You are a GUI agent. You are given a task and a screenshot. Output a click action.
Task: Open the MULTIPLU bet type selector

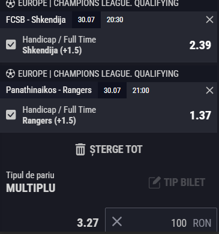point(31,188)
